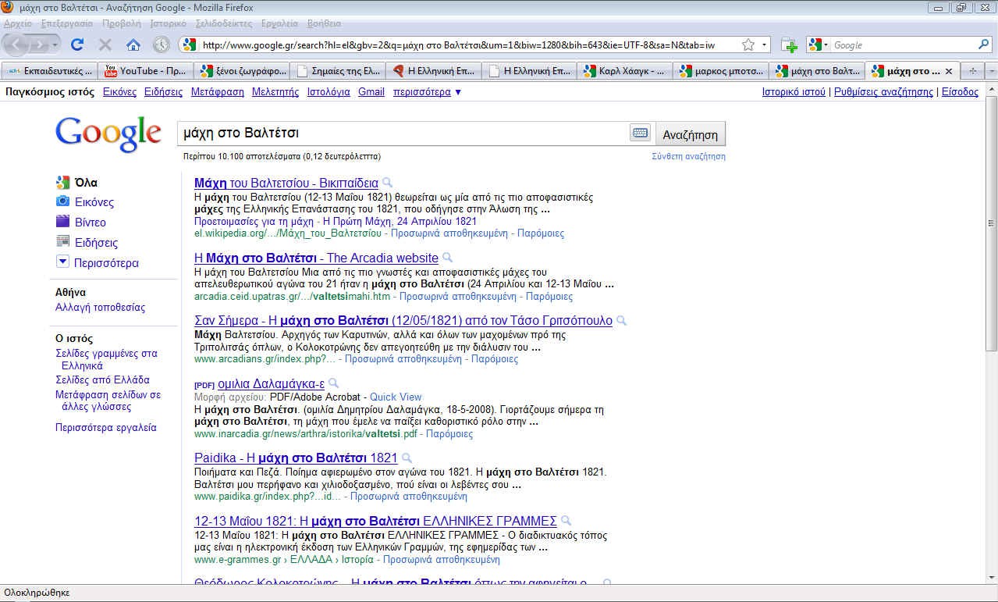The width and height of the screenshot is (998, 602).
Task: Filter by Σελίδες από Ελλάδα
Action: (x=102, y=380)
